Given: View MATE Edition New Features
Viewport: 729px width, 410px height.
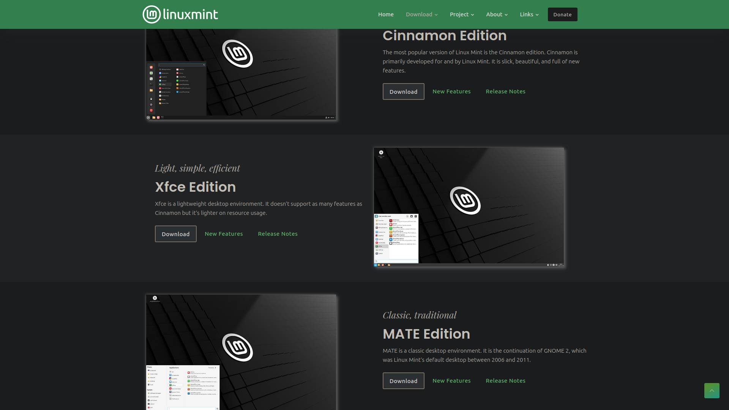Looking at the screenshot, I should (451, 381).
